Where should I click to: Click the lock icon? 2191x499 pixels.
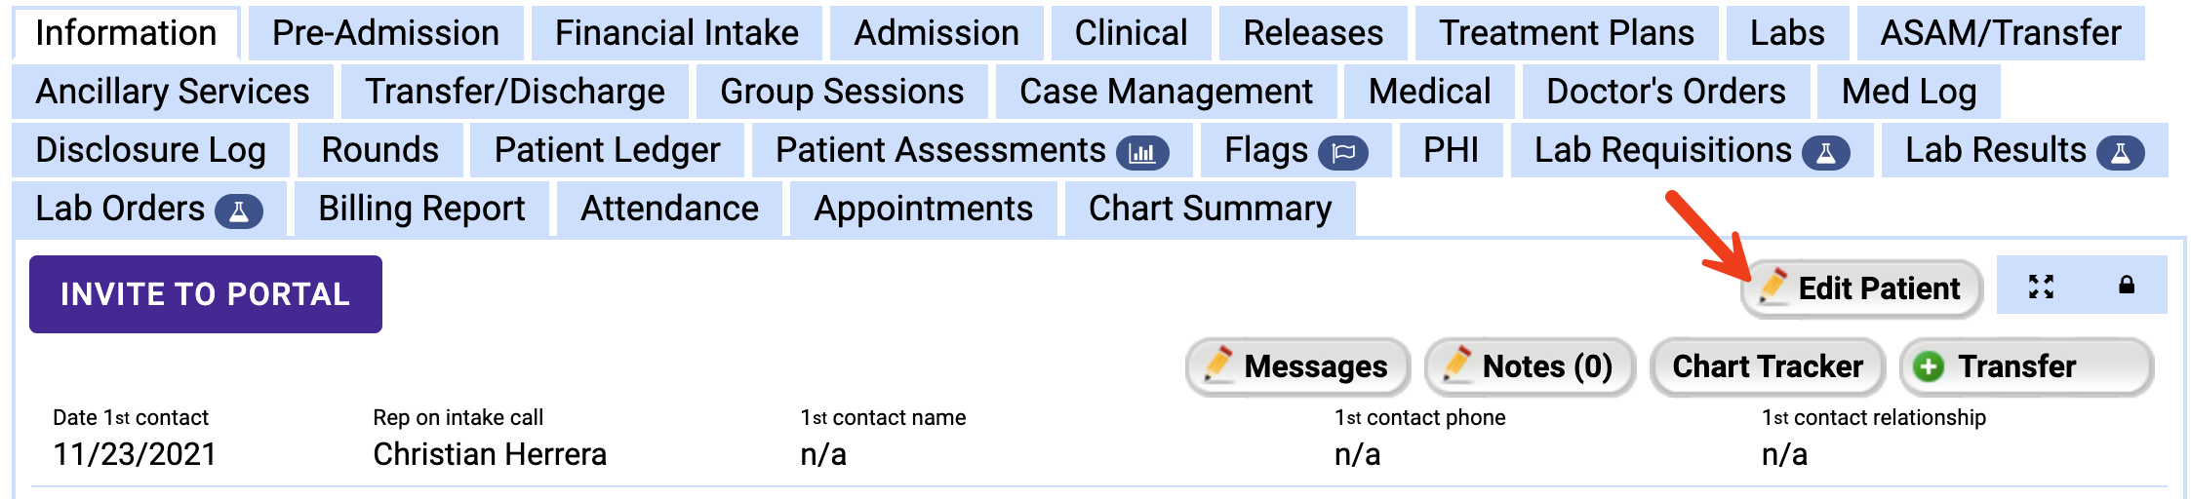(2127, 286)
